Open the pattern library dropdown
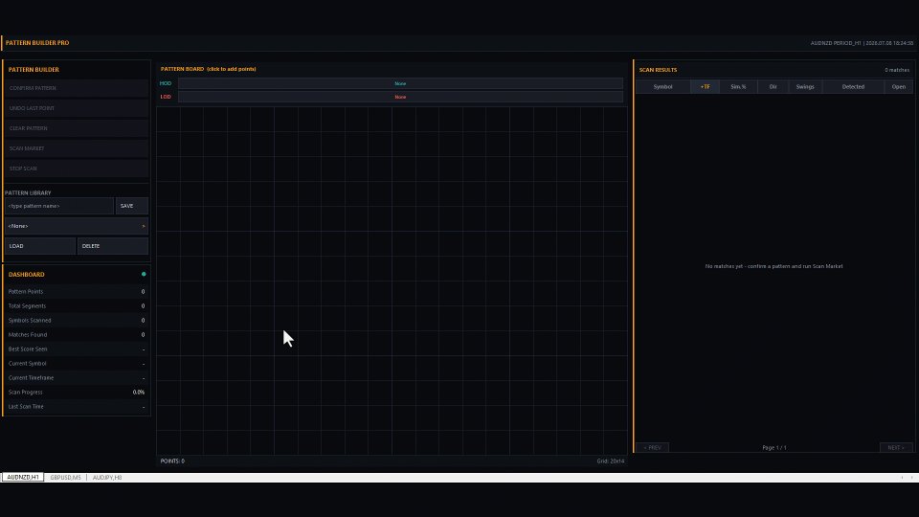 tap(77, 226)
